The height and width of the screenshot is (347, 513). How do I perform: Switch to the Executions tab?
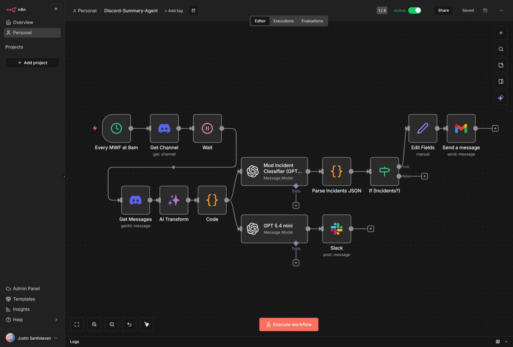(283, 21)
